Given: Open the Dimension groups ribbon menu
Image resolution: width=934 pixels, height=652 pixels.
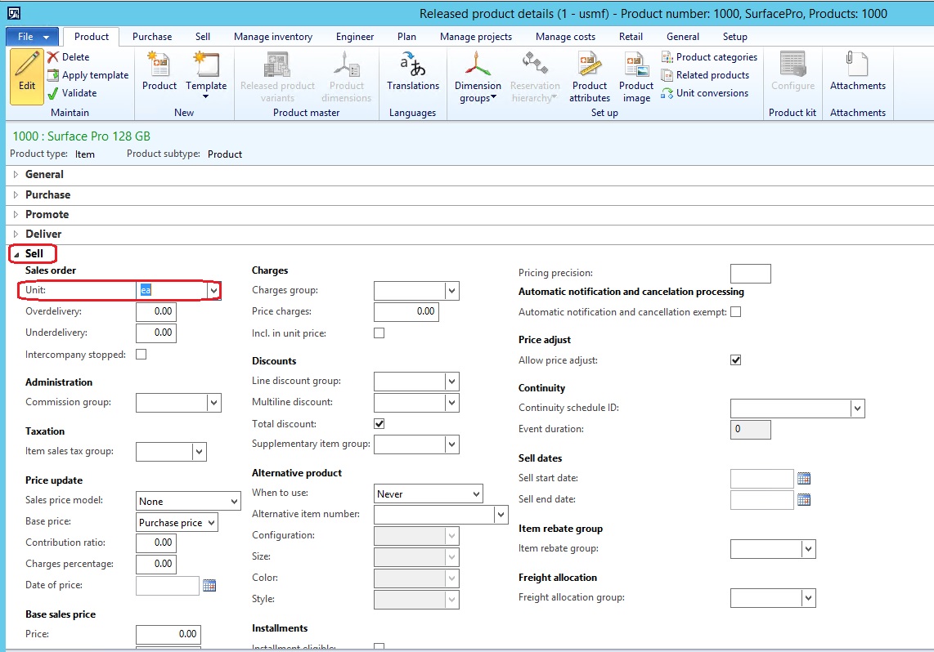Looking at the screenshot, I should [x=478, y=78].
